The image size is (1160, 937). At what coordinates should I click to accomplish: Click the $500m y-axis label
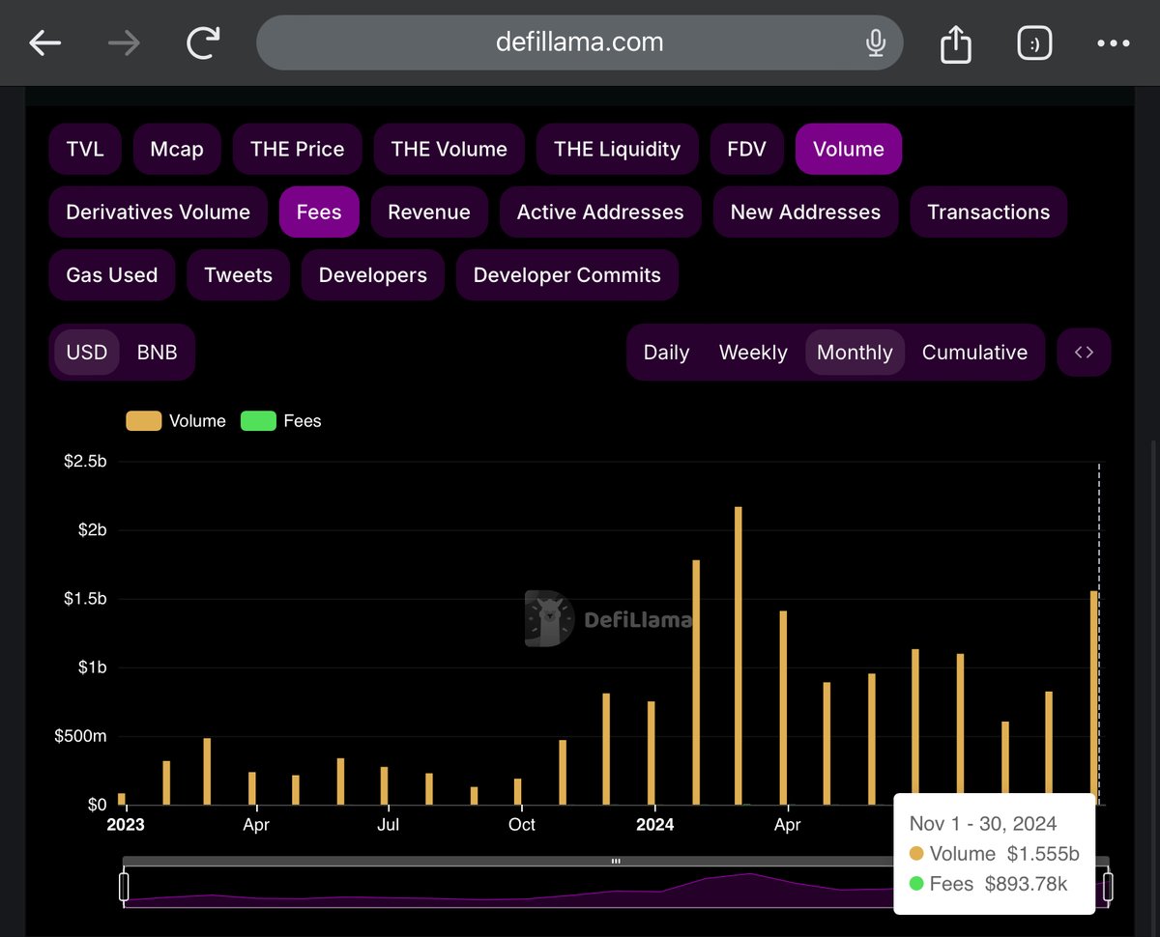tap(81, 736)
